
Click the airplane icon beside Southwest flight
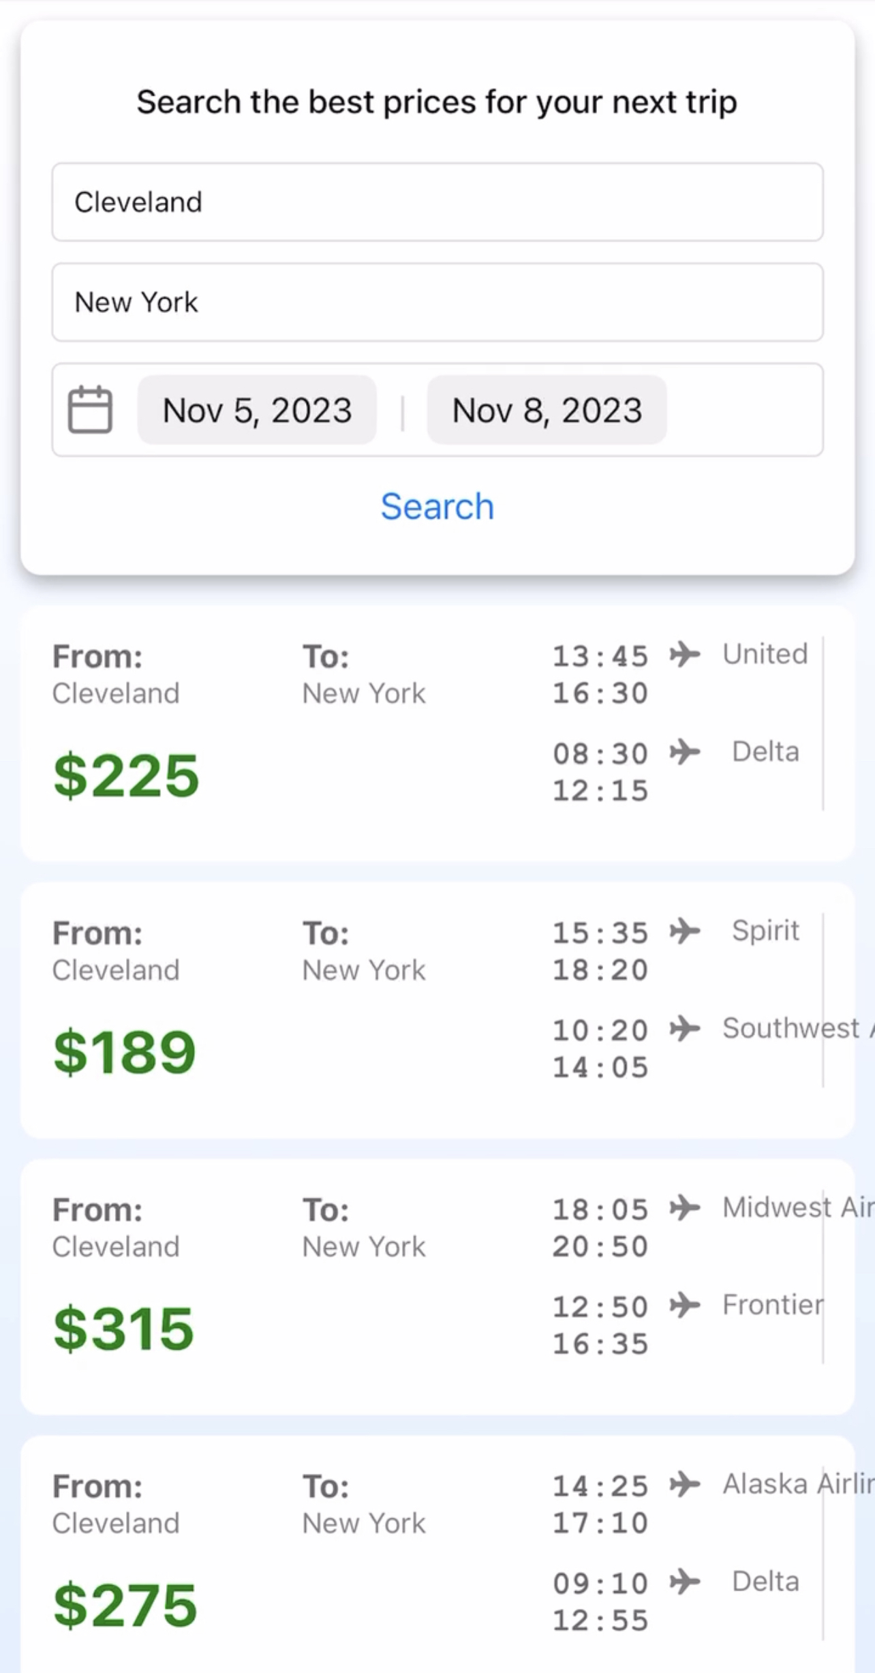[685, 1029]
